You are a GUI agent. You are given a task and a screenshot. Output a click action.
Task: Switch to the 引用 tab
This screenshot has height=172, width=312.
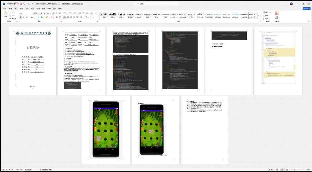(x=38, y=9)
